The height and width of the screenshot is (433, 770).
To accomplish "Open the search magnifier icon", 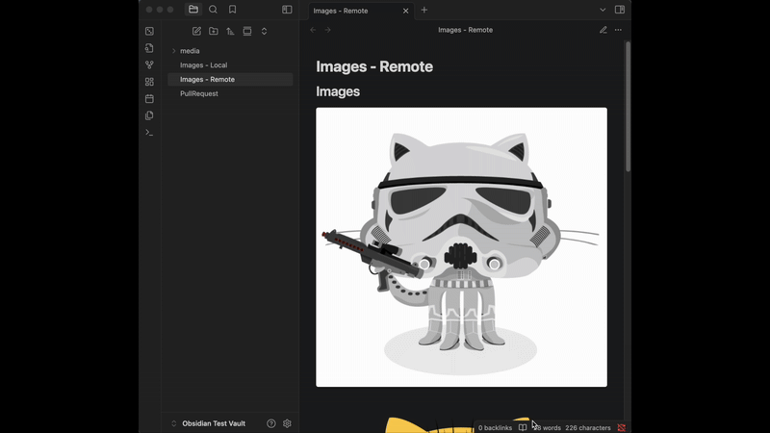I will [213, 10].
